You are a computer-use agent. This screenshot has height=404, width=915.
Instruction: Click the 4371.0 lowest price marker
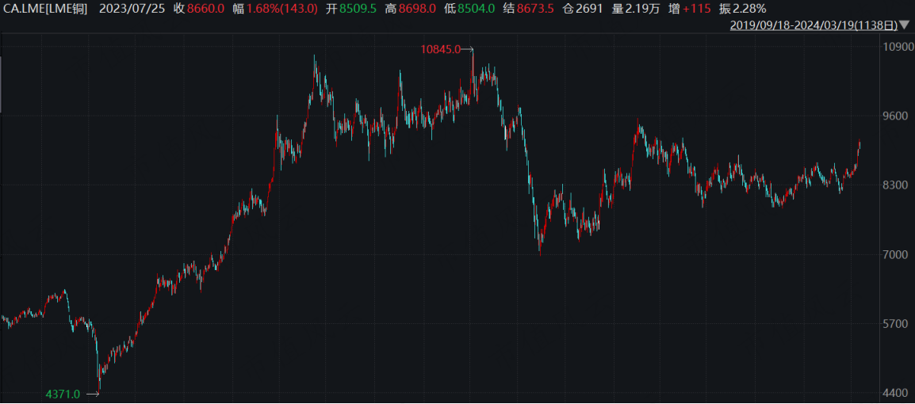point(63,394)
